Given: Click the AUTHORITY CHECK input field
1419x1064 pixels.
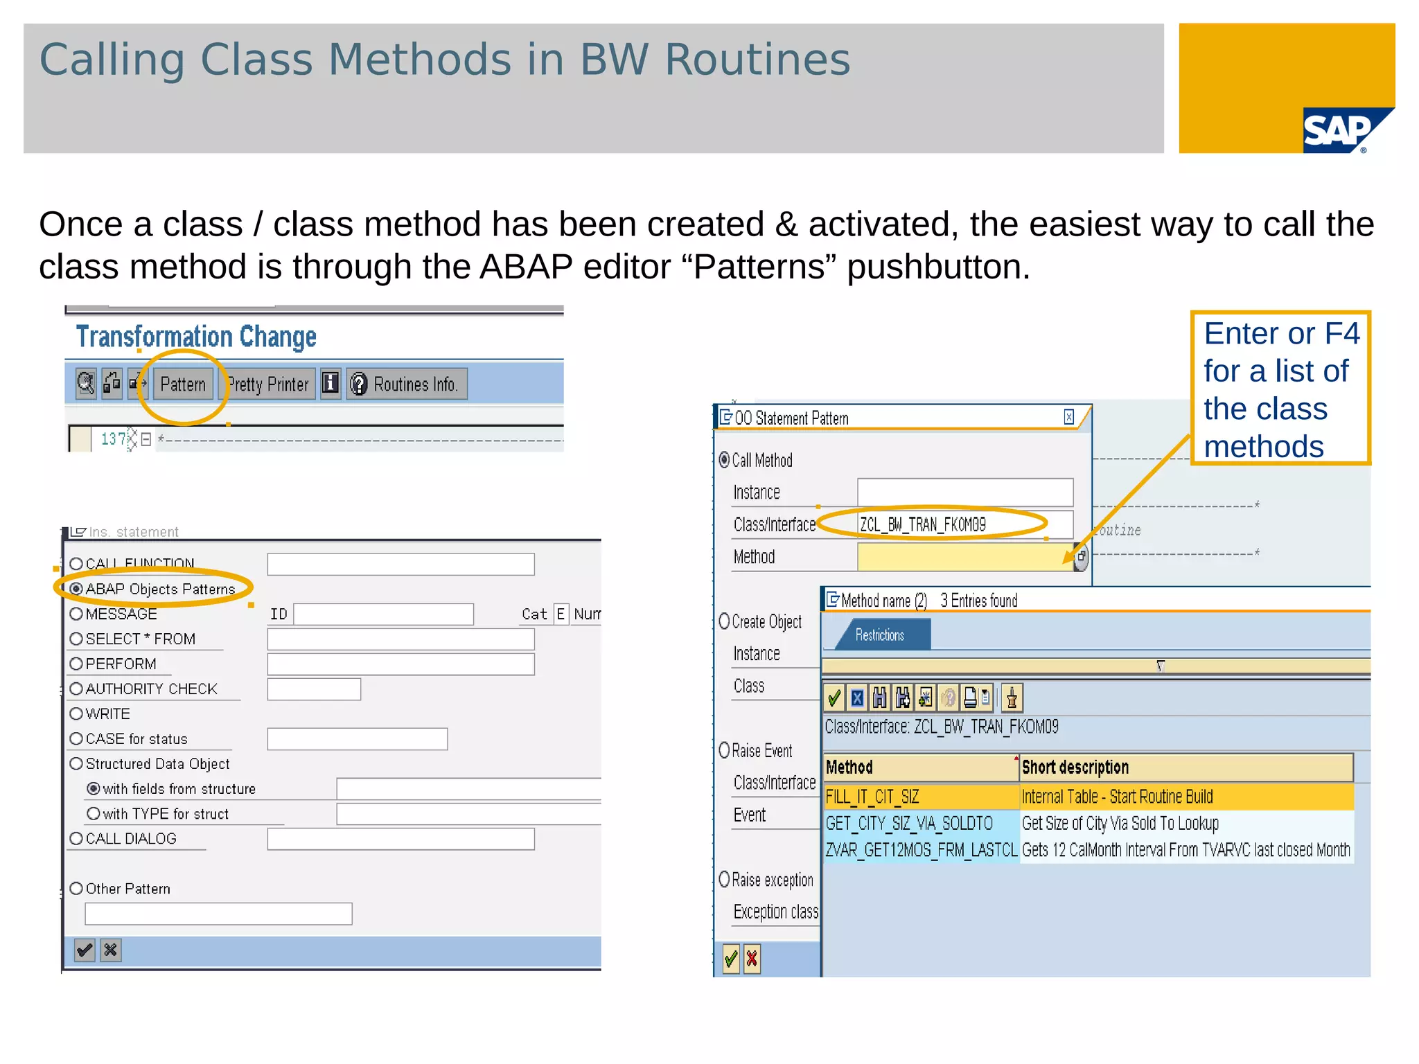Looking at the screenshot, I should pyautogui.click(x=314, y=689).
